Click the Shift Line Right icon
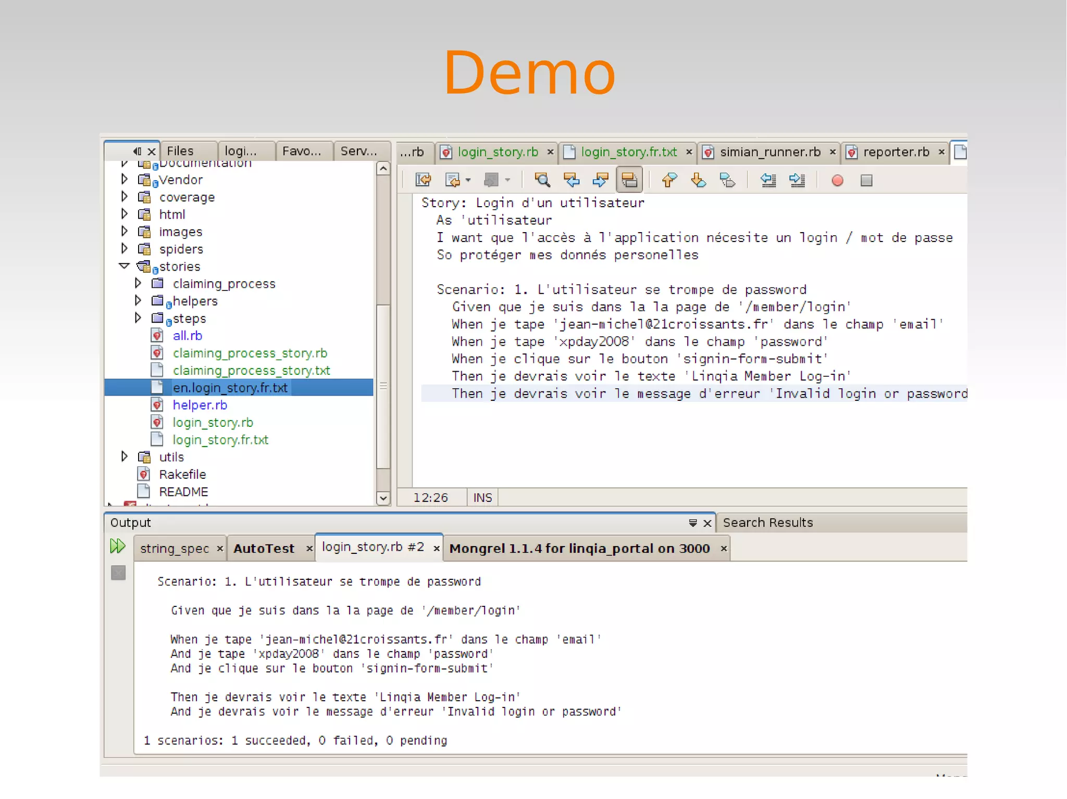The width and height of the screenshot is (1067, 799). [x=797, y=180]
